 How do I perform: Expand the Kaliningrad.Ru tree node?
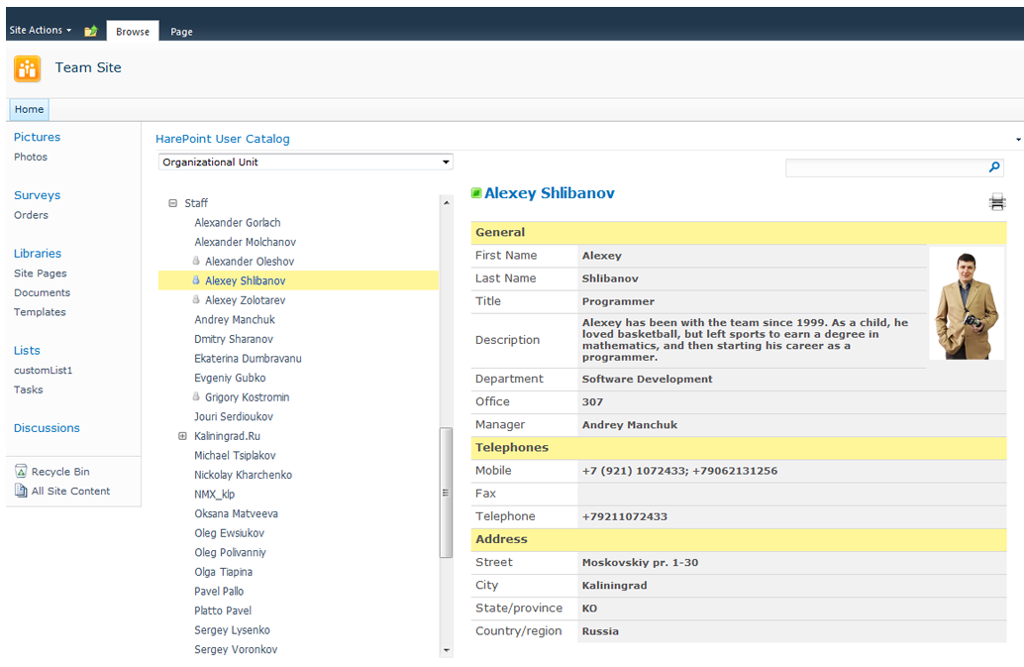pos(182,436)
